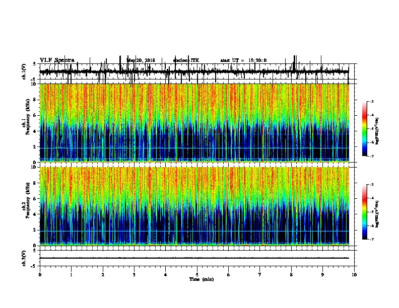399x308 pixels.
Task: Click the time axis tick label "1"
Action: click(x=71, y=275)
